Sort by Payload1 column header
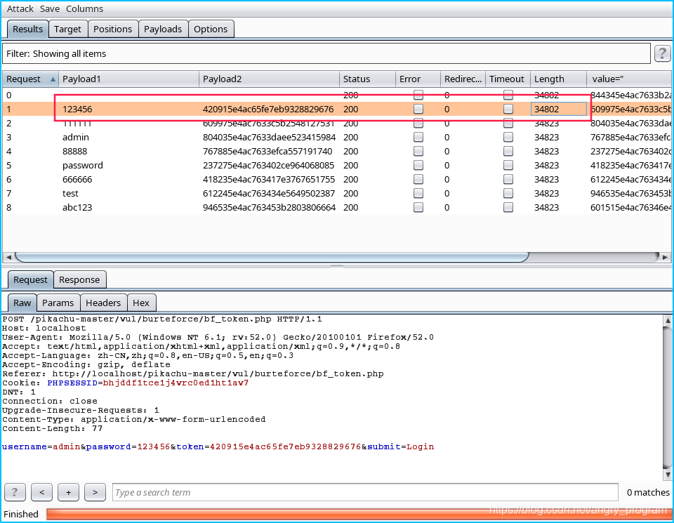 tap(128, 79)
